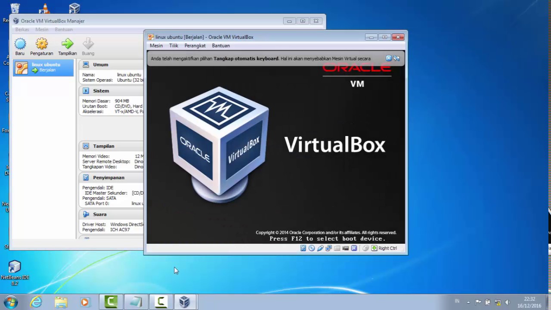
Task: Open Mesin menu in the VM window
Action: click(156, 46)
